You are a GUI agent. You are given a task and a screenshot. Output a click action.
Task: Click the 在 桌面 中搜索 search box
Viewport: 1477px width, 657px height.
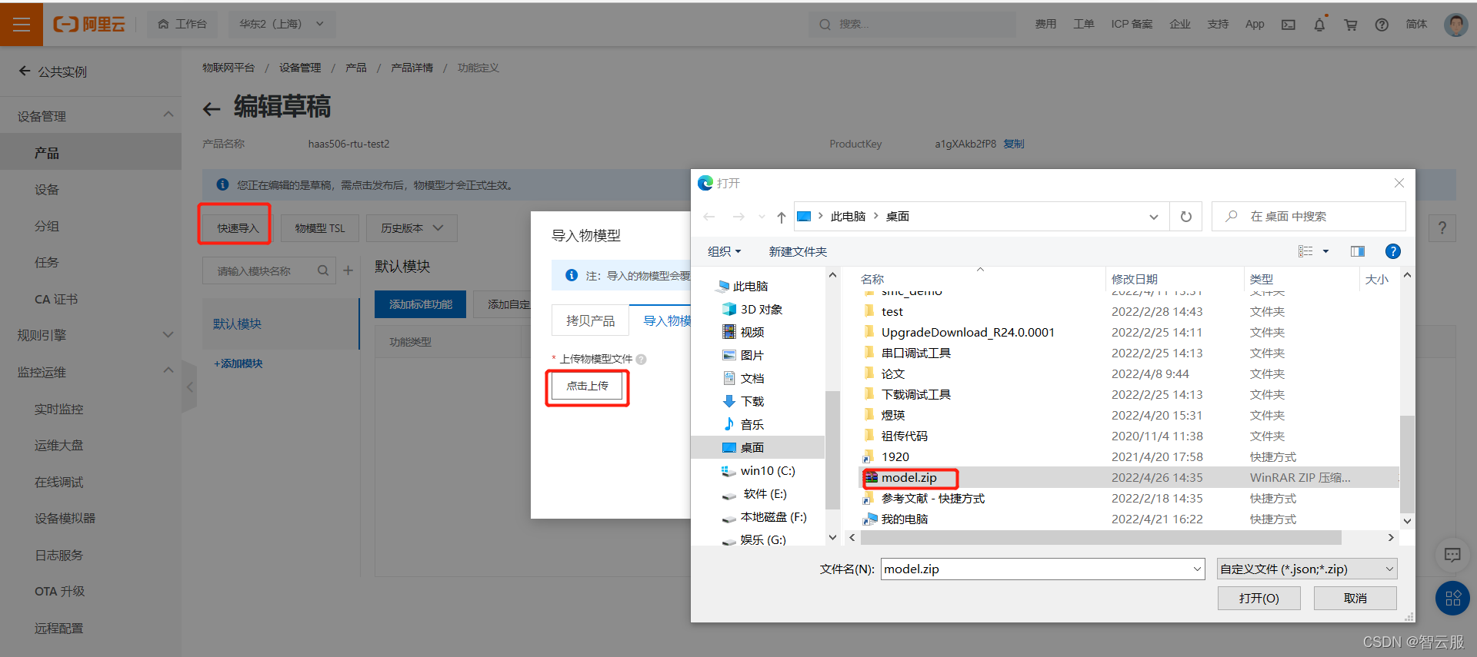[x=1309, y=217]
